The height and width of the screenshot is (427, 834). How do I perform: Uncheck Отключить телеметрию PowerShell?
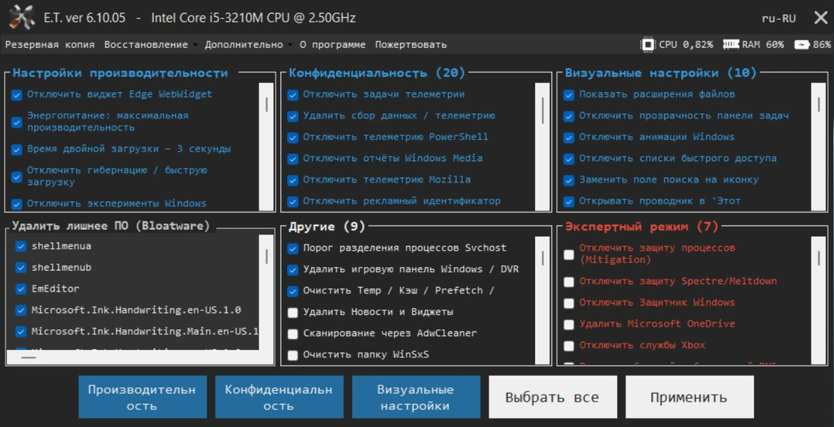pos(293,137)
